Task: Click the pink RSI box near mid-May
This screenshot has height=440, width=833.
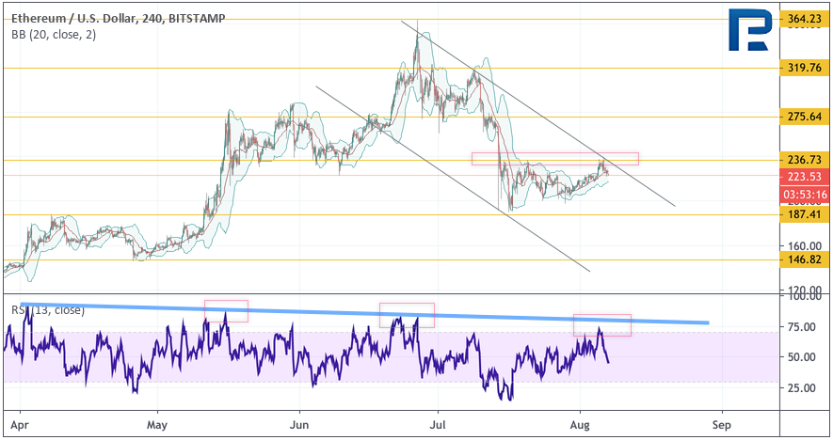Action: [x=226, y=311]
